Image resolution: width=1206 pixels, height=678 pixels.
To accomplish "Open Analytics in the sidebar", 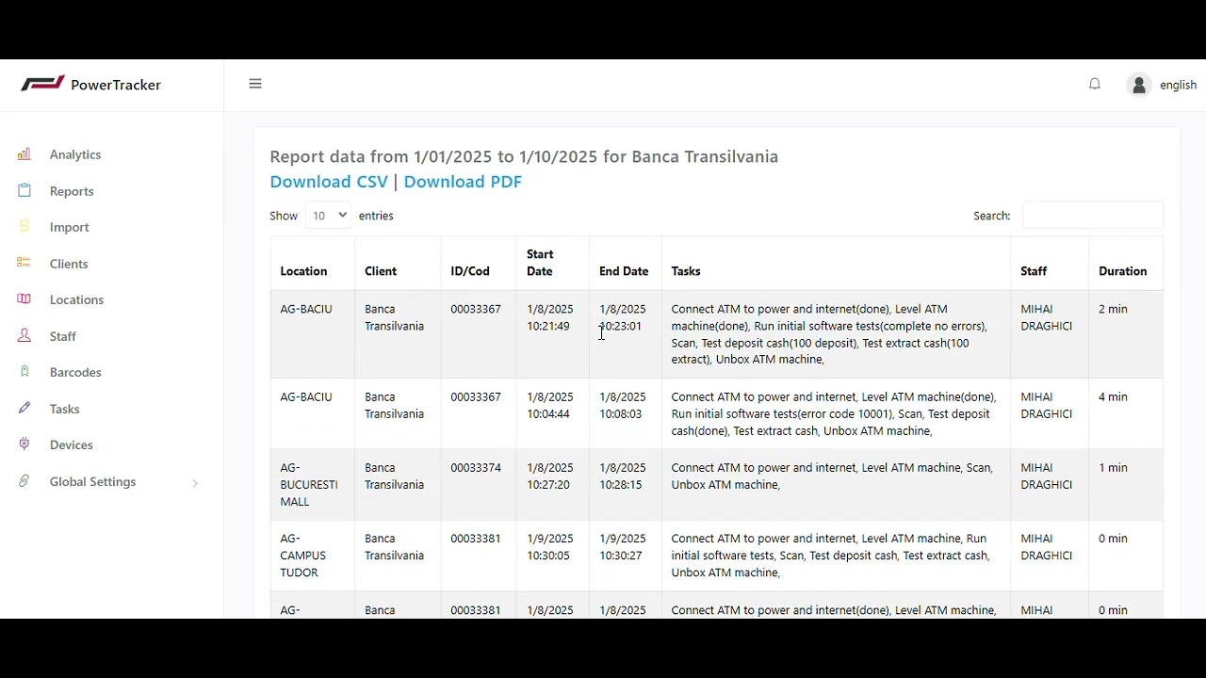I will [75, 154].
